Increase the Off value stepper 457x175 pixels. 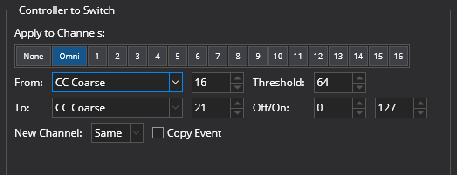tap(359, 103)
